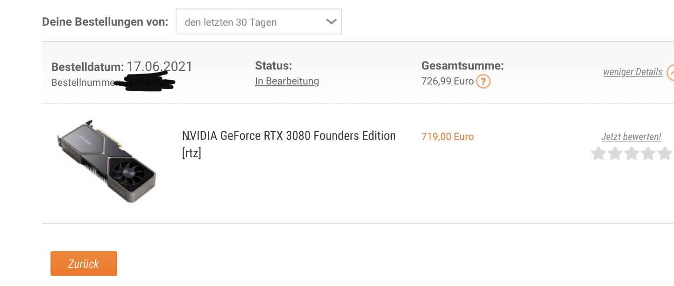Rate the product one star

click(598, 153)
